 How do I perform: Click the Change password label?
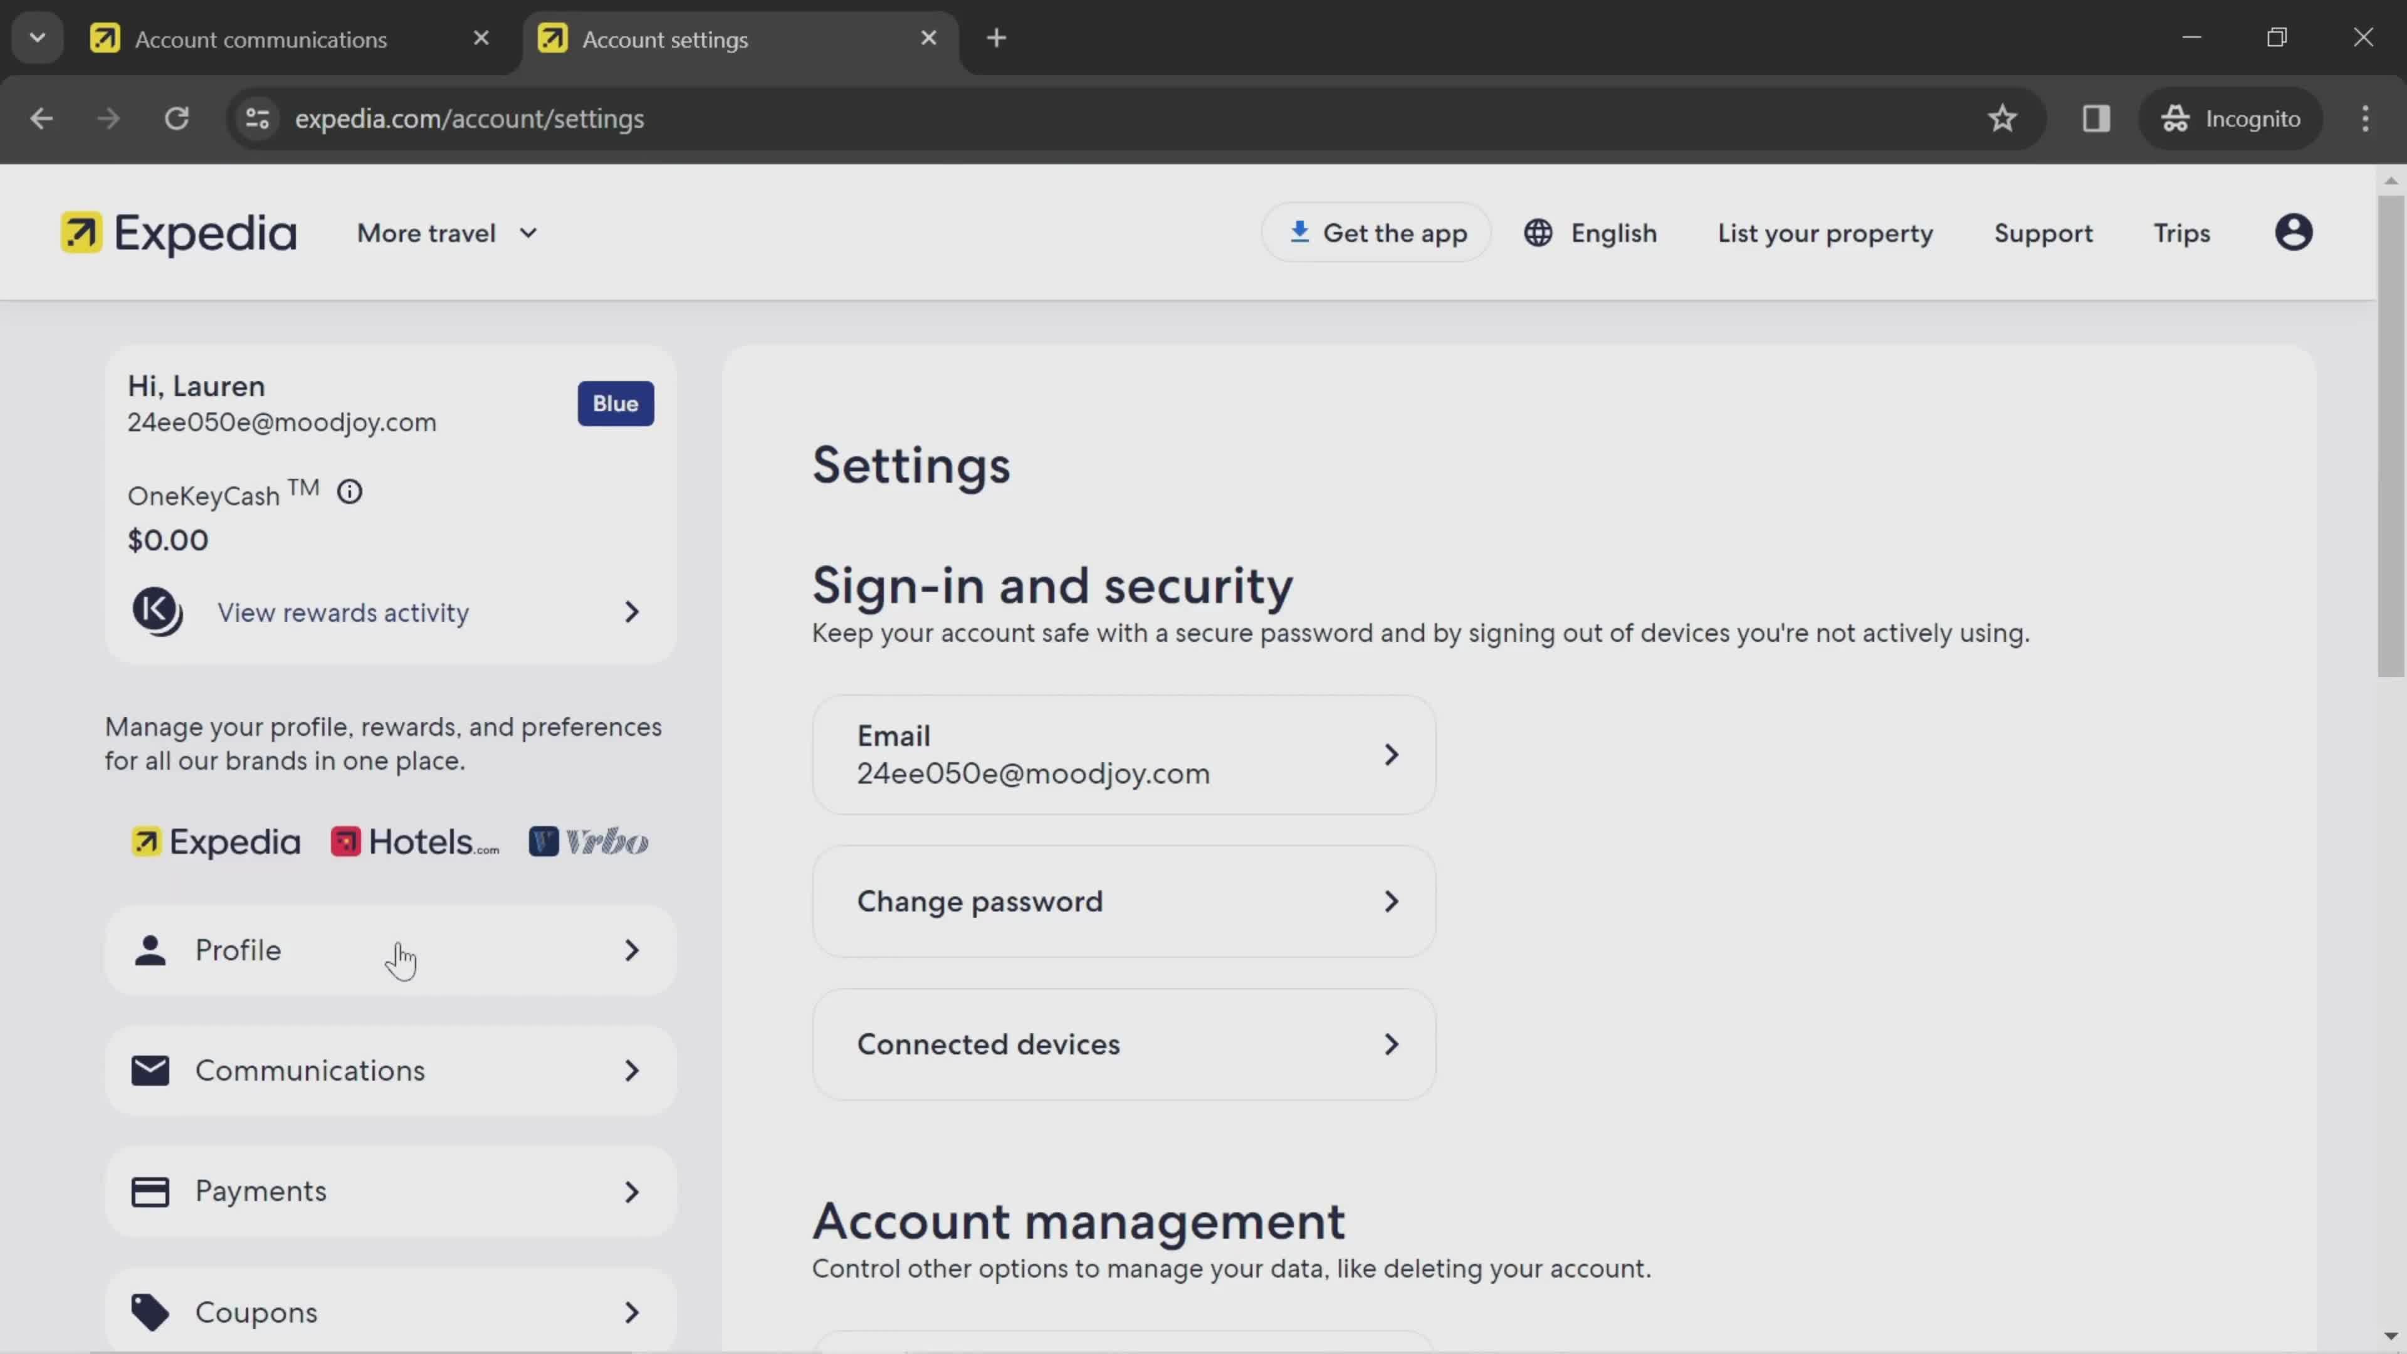[979, 902]
